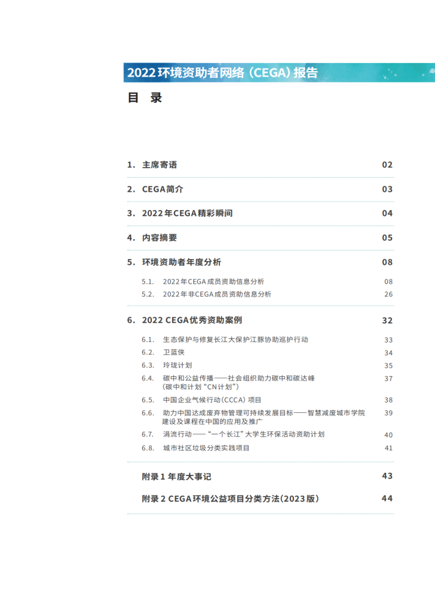Open '附录2 CEGA环境公益项目分类方法' appendix
Viewport: 435px width, 590px height.
click(x=230, y=499)
